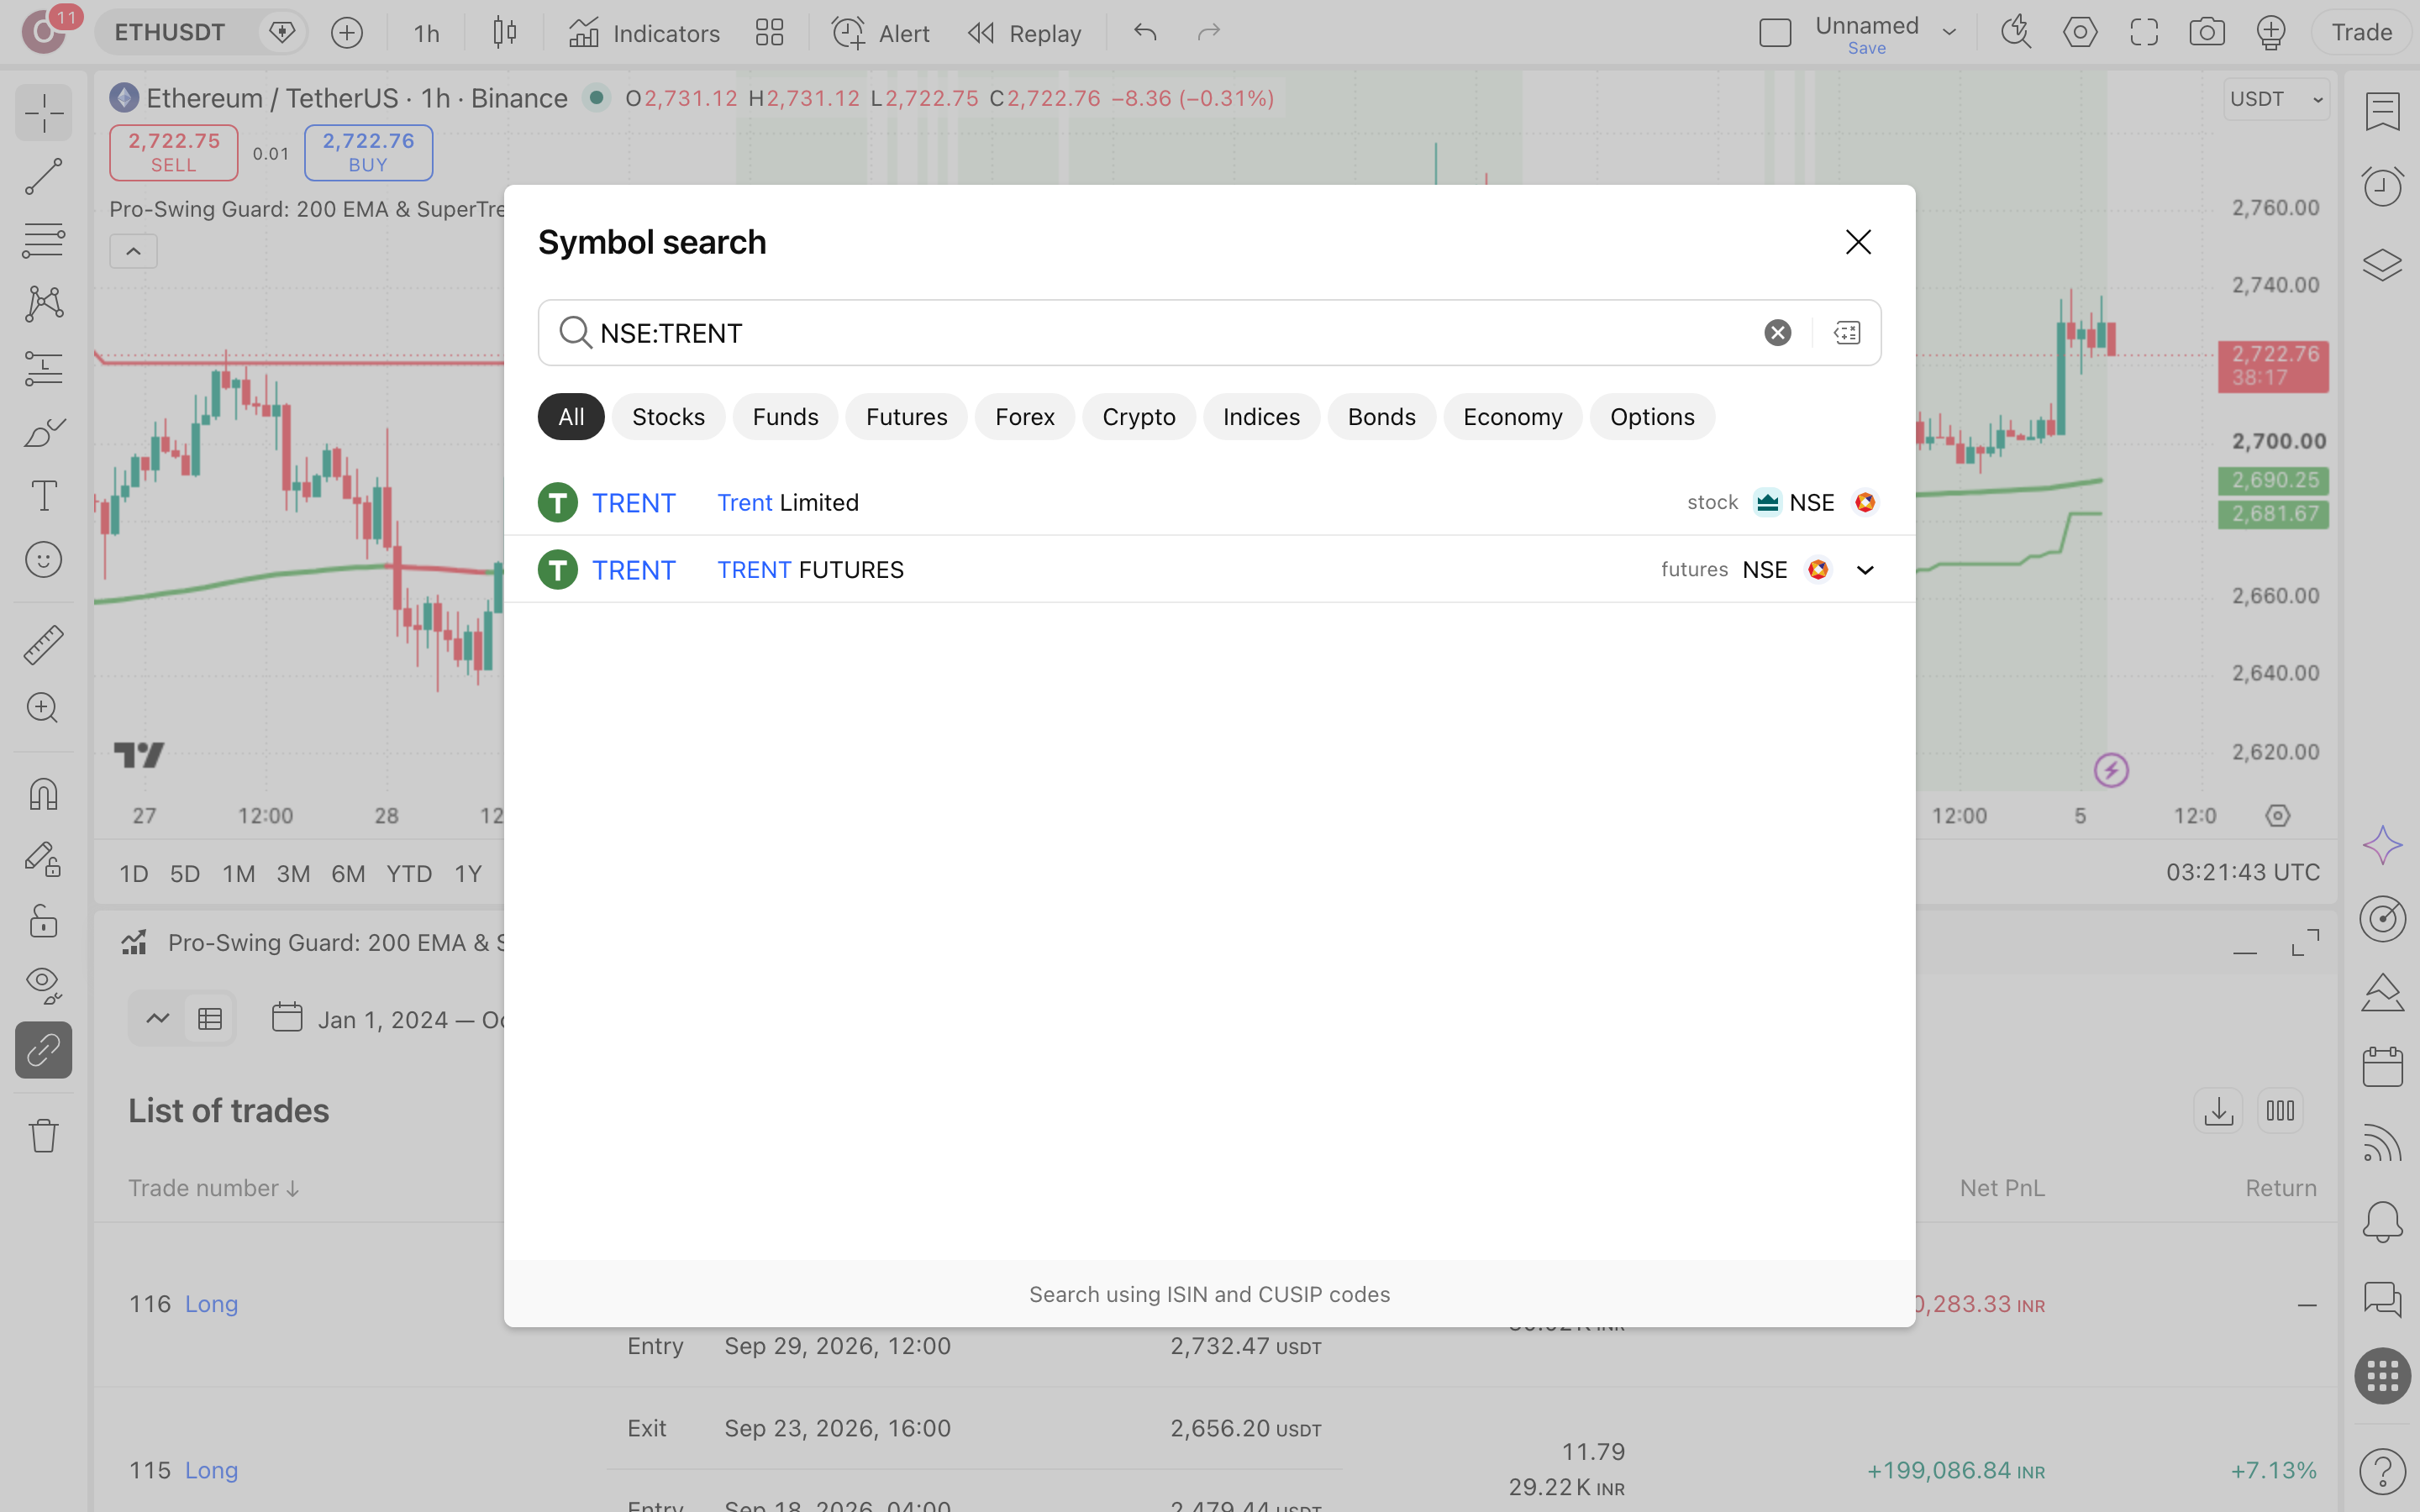Open chart settings hexagon icon
Screen dimensions: 2420x1512
(2080, 33)
